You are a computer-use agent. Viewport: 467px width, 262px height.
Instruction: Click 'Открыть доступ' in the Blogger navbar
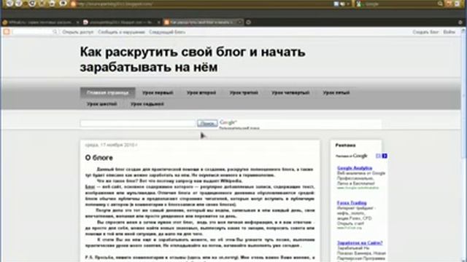(78, 32)
